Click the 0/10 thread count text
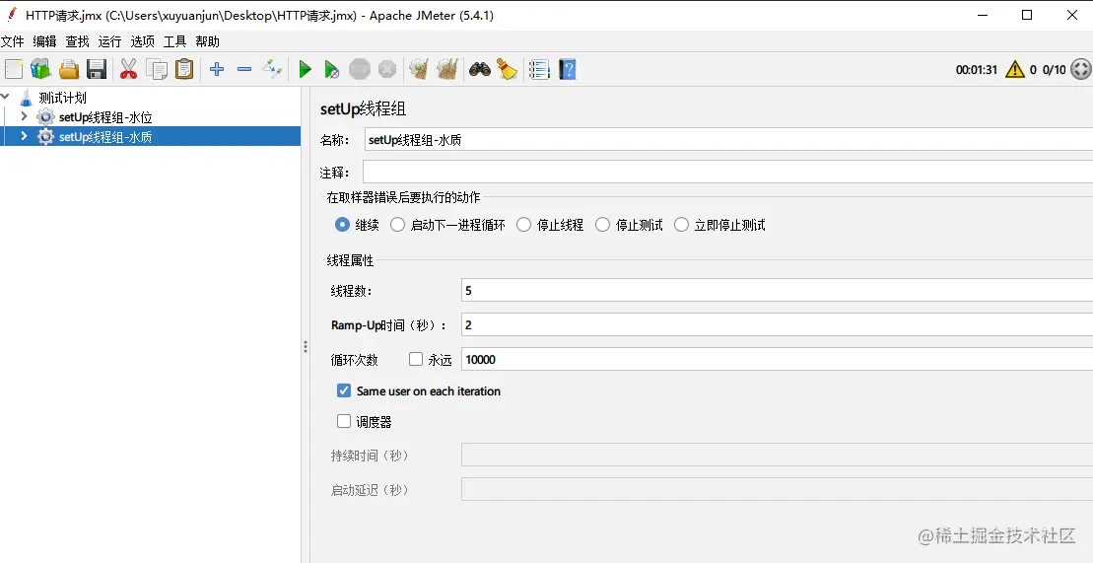Viewport: 1093px width, 563px height. pyautogui.click(x=1054, y=70)
